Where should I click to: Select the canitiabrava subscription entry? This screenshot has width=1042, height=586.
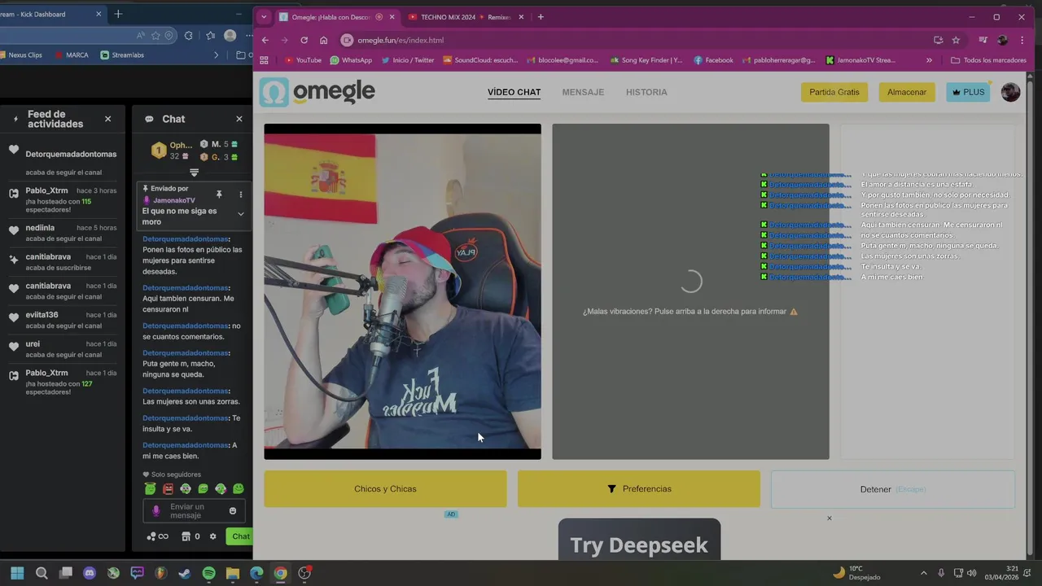pyautogui.click(x=63, y=261)
